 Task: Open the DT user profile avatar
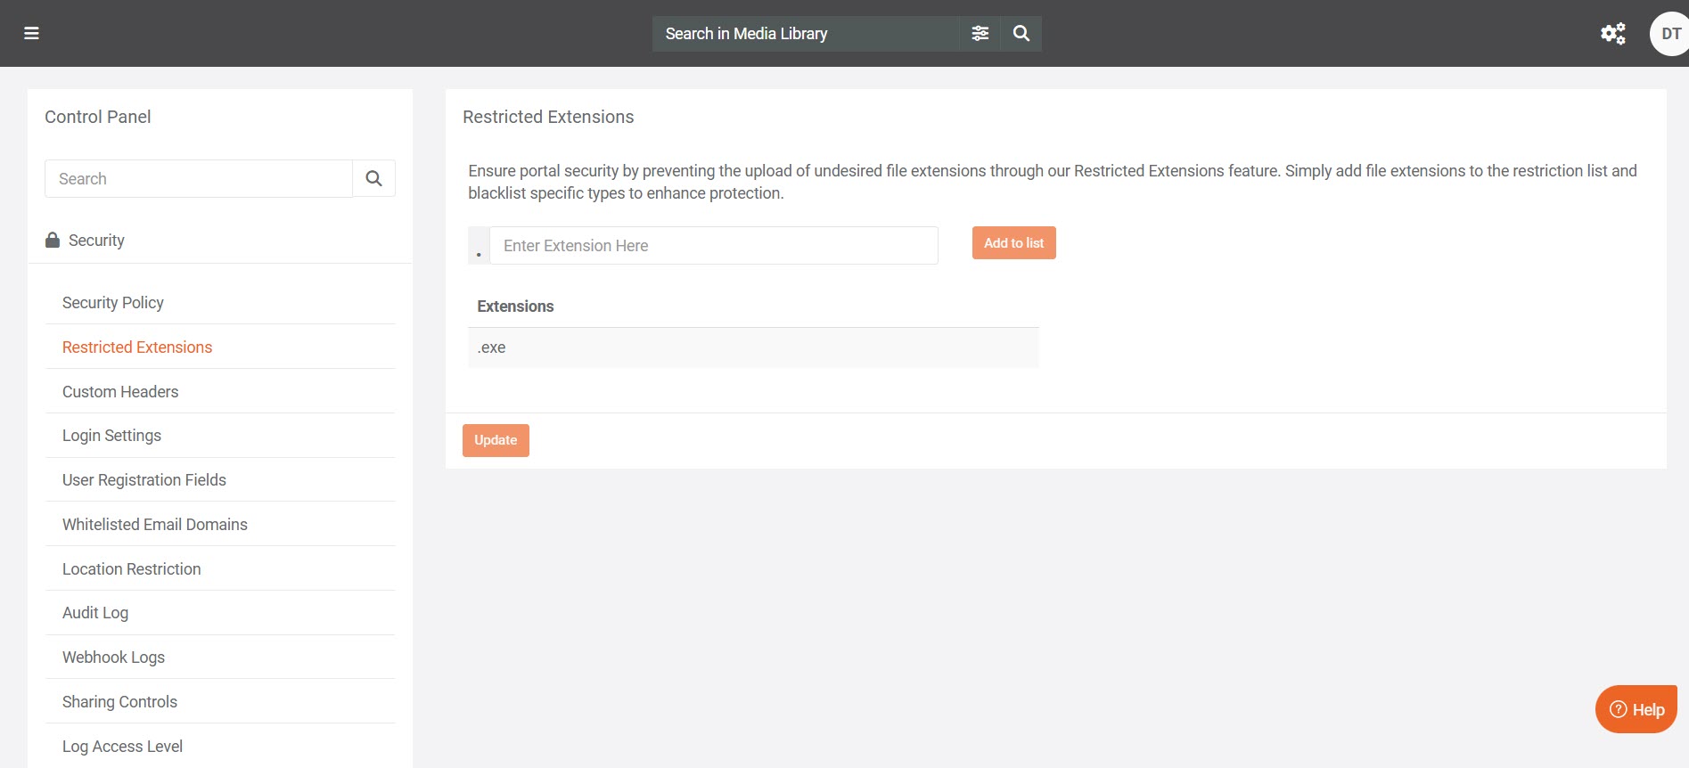pyautogui.click(x=1669, y=34)
